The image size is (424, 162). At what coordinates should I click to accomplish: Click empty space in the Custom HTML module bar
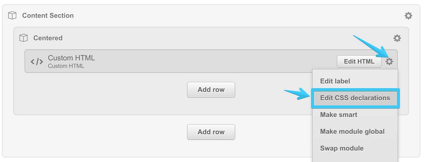(x=212, y=61)
